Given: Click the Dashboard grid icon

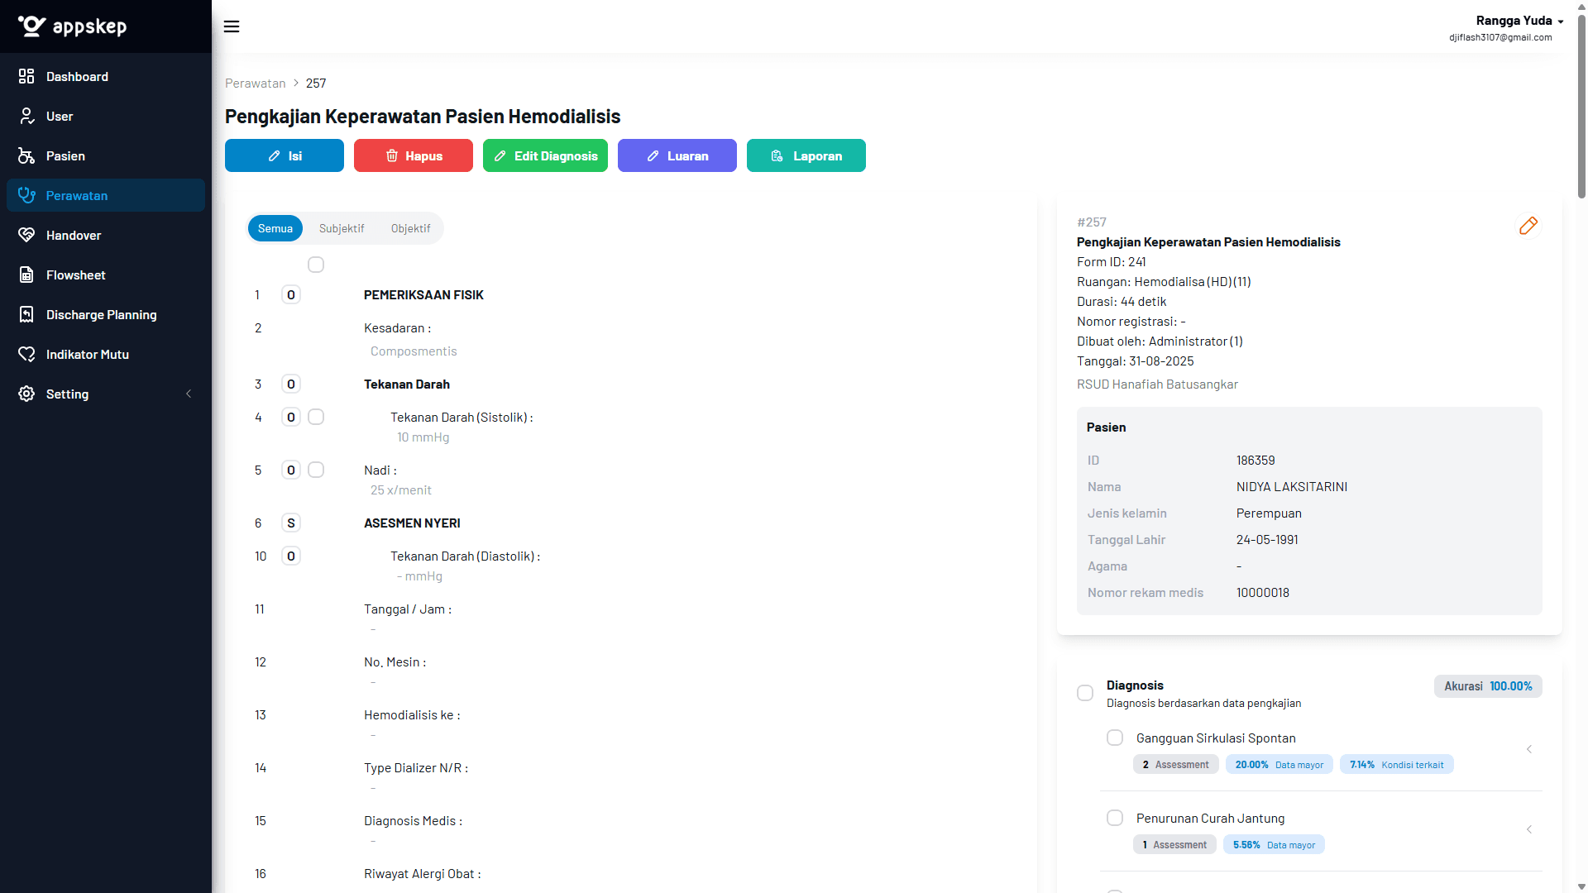Looking at the screenshot, I should (x=26, y=76).
